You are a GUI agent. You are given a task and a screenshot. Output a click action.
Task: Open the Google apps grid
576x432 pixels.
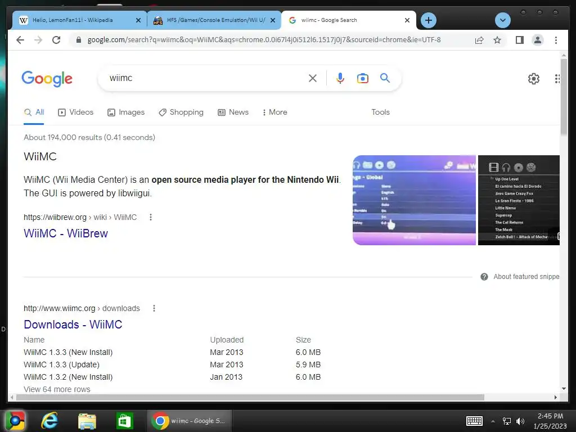coord(557,78)
